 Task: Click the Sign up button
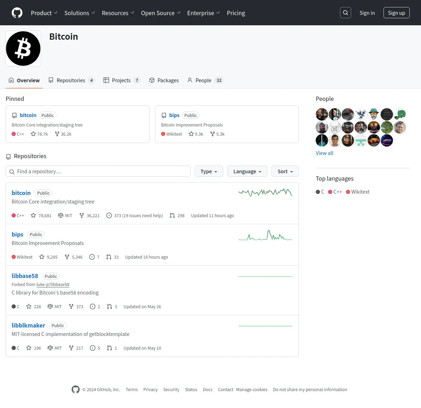396,13
